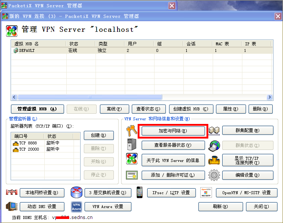
Task: Click the gear icon beside 编辑设置
Action: pyautogui.click(x=214, y=175)
